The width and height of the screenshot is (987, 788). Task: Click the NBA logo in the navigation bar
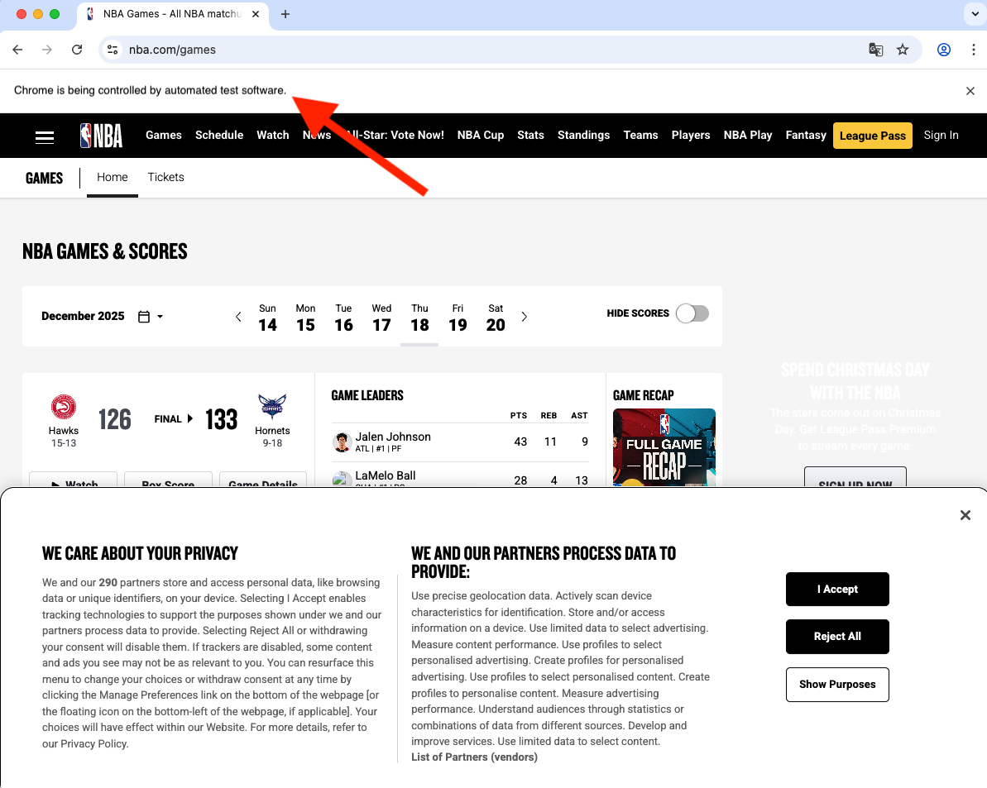(x=101, y=136)
